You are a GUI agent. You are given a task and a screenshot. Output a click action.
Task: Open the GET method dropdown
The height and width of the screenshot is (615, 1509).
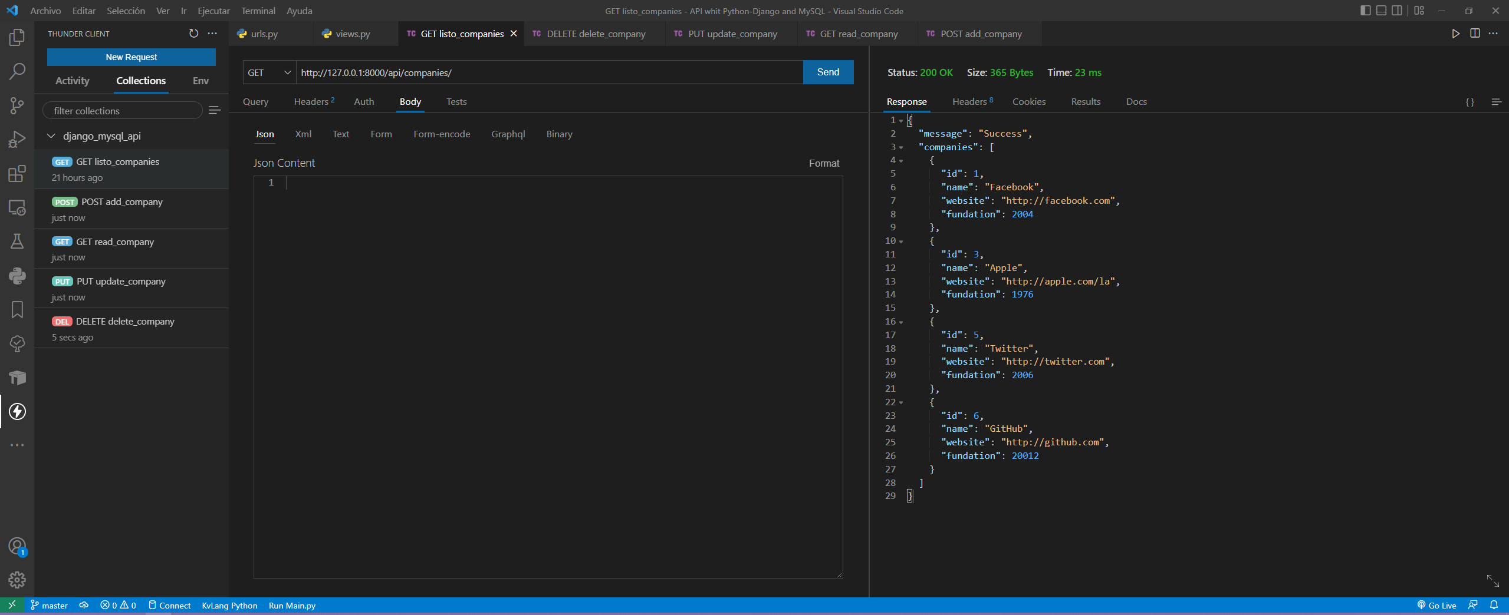269,72
